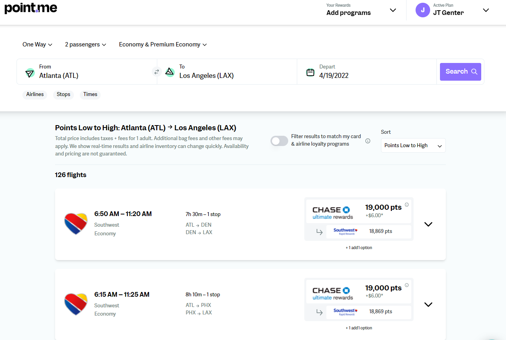
Task: Click the point.me logo
Action: 31,8
